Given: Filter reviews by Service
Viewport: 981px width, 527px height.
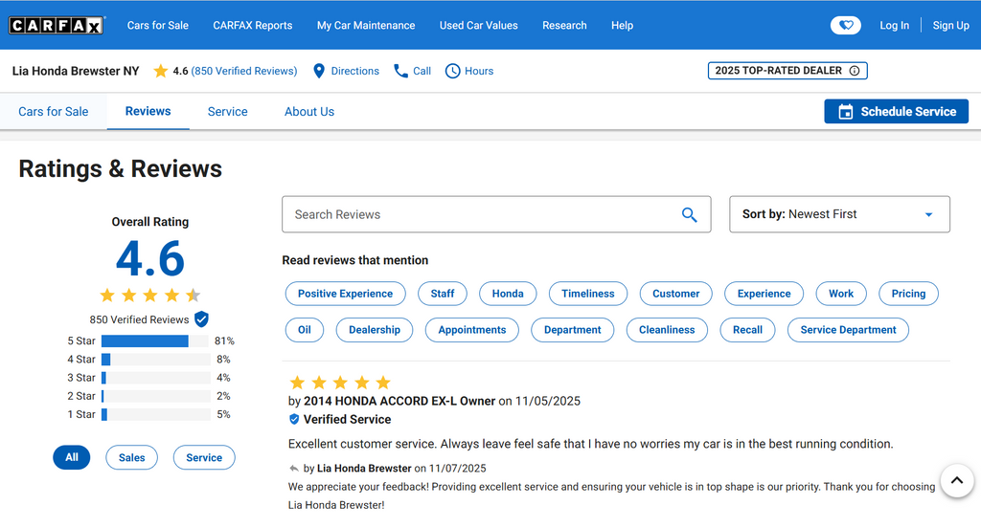Looking at the screenshot, I should click(x=203, y=457).
